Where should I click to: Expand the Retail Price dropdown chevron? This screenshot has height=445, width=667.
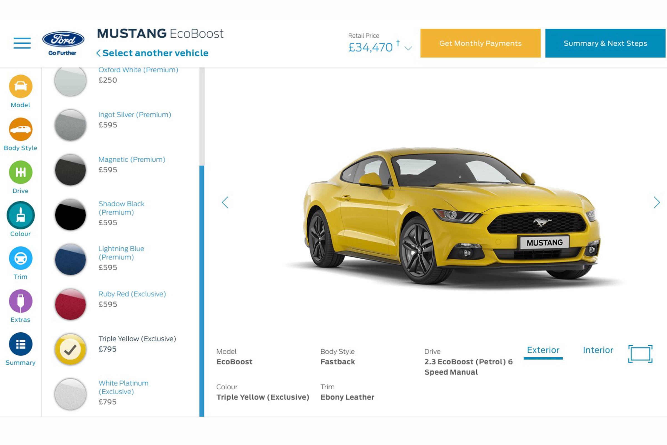[408, 48]
